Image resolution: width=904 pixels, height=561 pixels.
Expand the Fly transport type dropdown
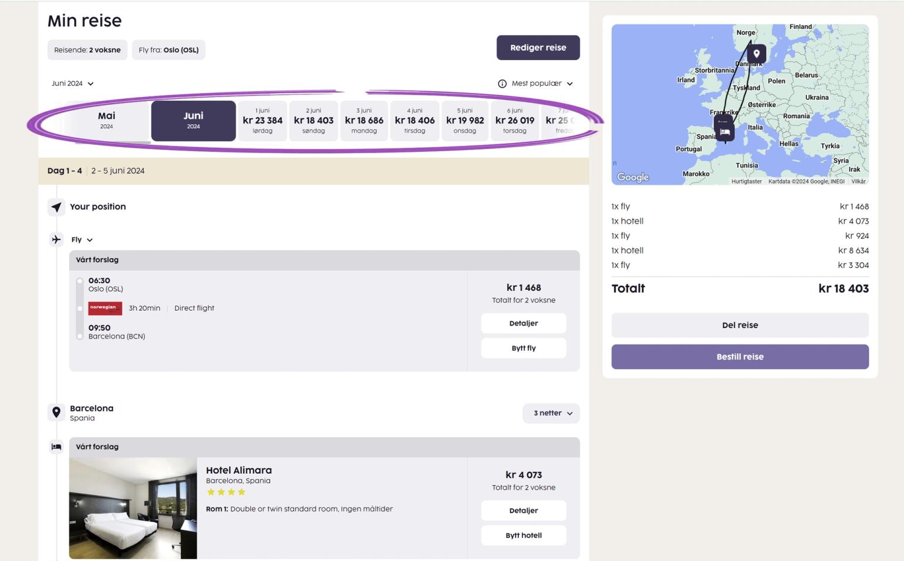tap(82, 240)
